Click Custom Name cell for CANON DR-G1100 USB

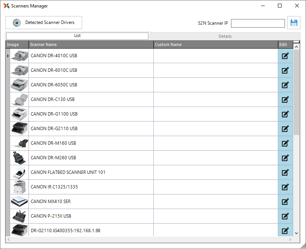point(216,114)
